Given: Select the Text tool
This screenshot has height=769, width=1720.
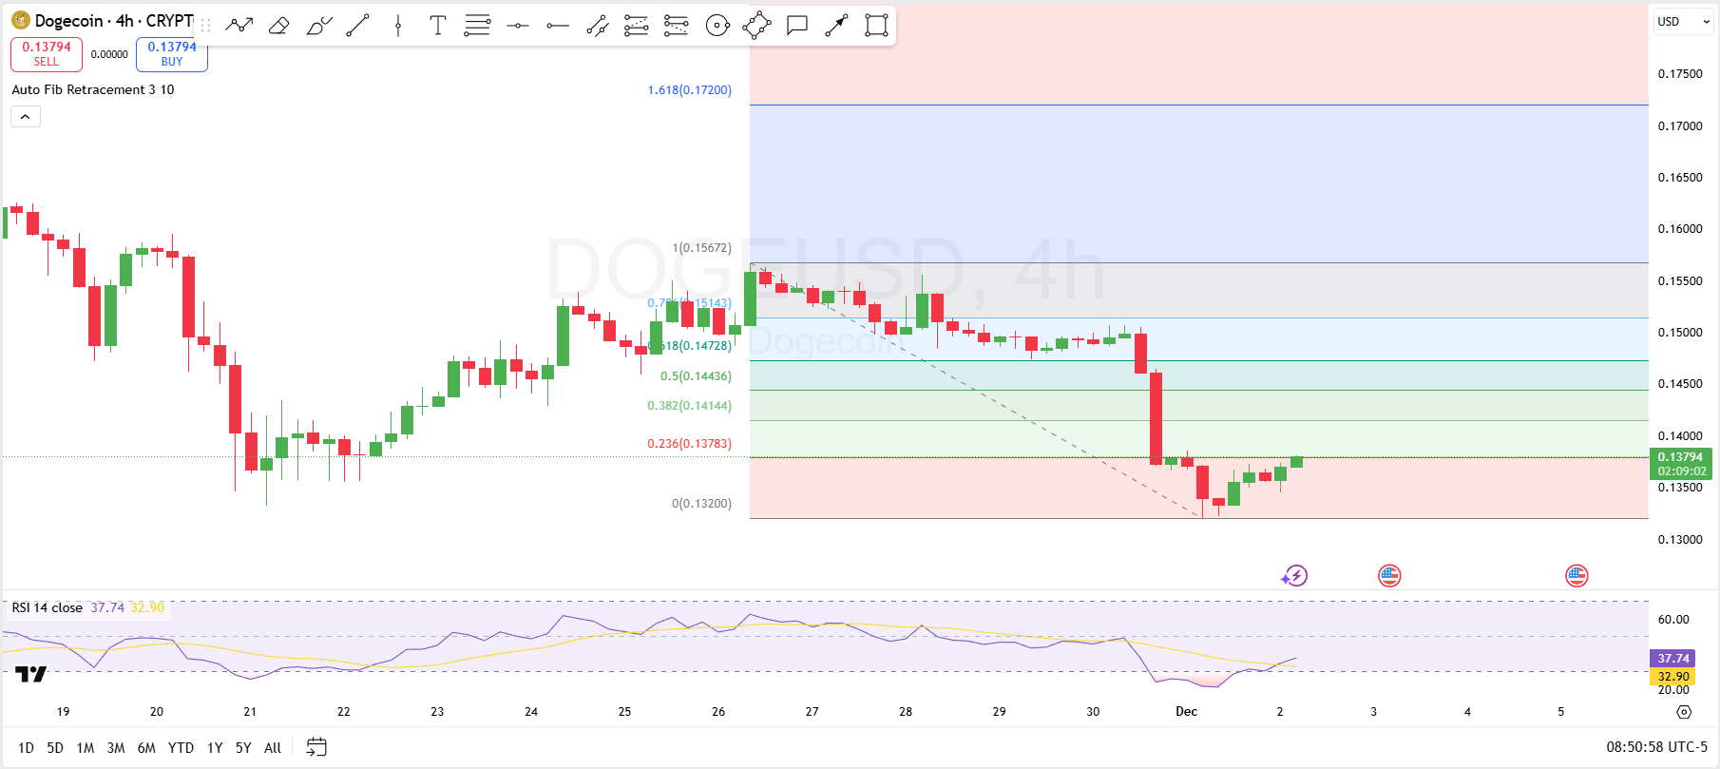Looking at the screenshot, I should [x=437, y=26].
